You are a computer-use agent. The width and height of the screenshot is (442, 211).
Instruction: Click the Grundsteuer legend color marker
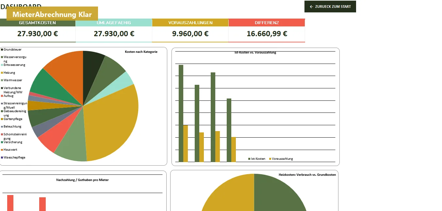(x=2, y=50)
